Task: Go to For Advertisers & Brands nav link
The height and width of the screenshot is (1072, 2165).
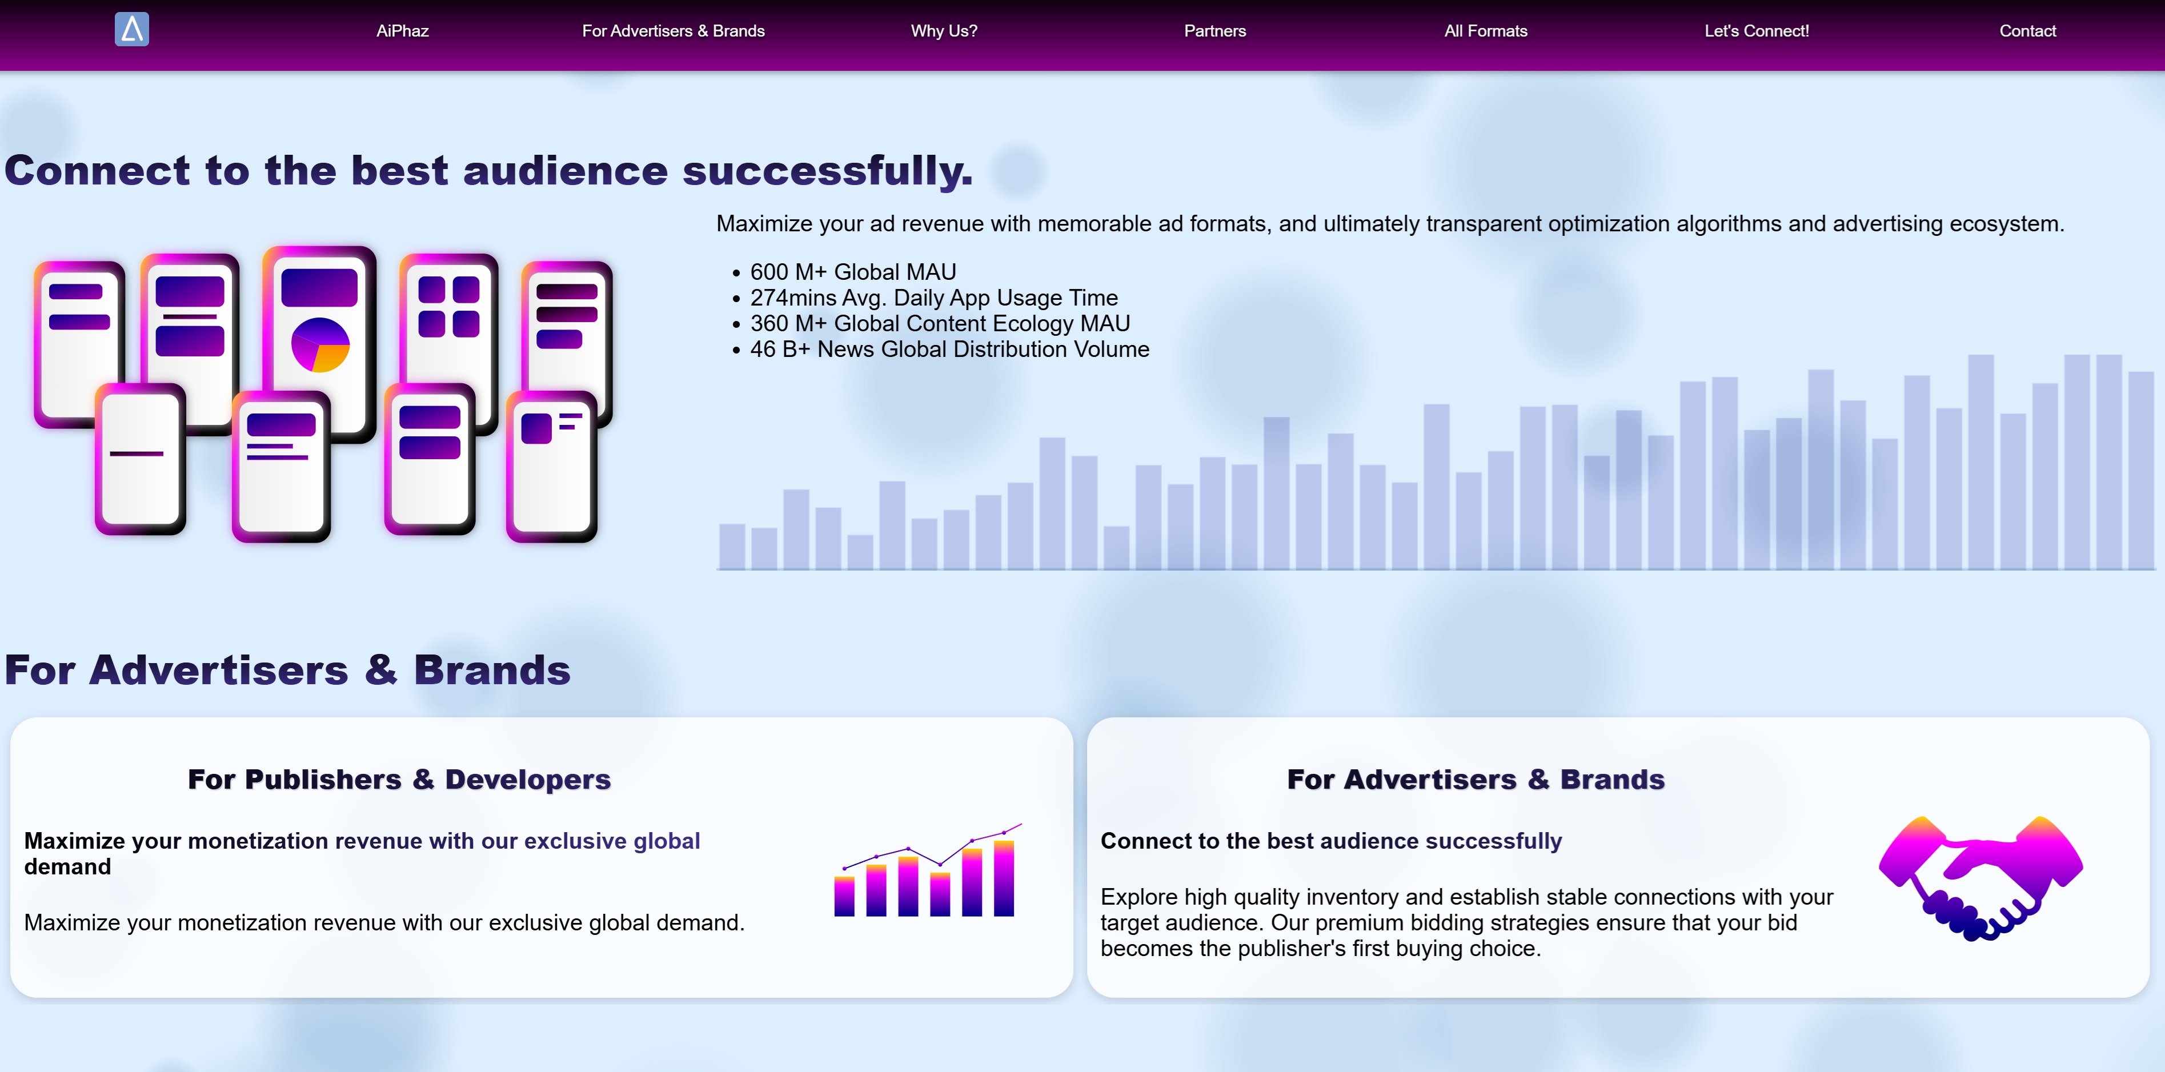Action: coord(672,31)
